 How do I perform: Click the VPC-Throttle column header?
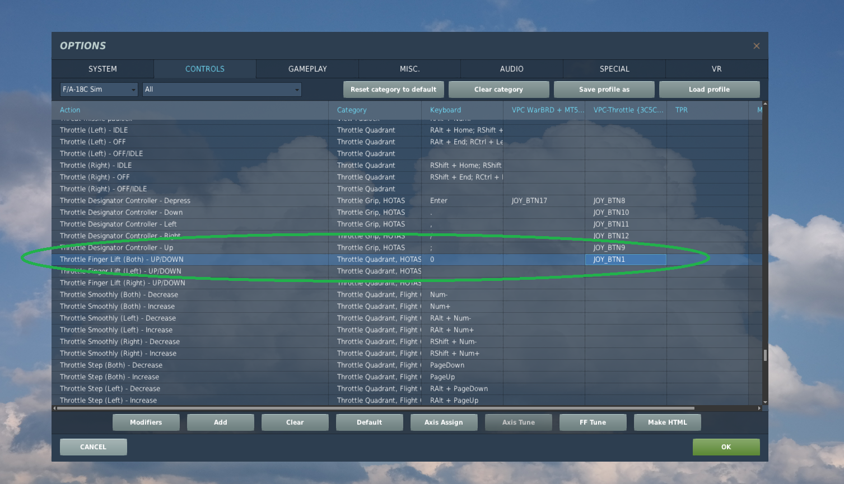(x=626, y=110)
